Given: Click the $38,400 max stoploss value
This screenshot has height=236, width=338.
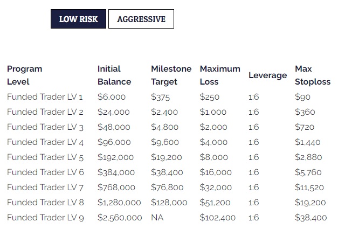Looking at the screenshot, I should pyautogui.click(x=311, y=218).
